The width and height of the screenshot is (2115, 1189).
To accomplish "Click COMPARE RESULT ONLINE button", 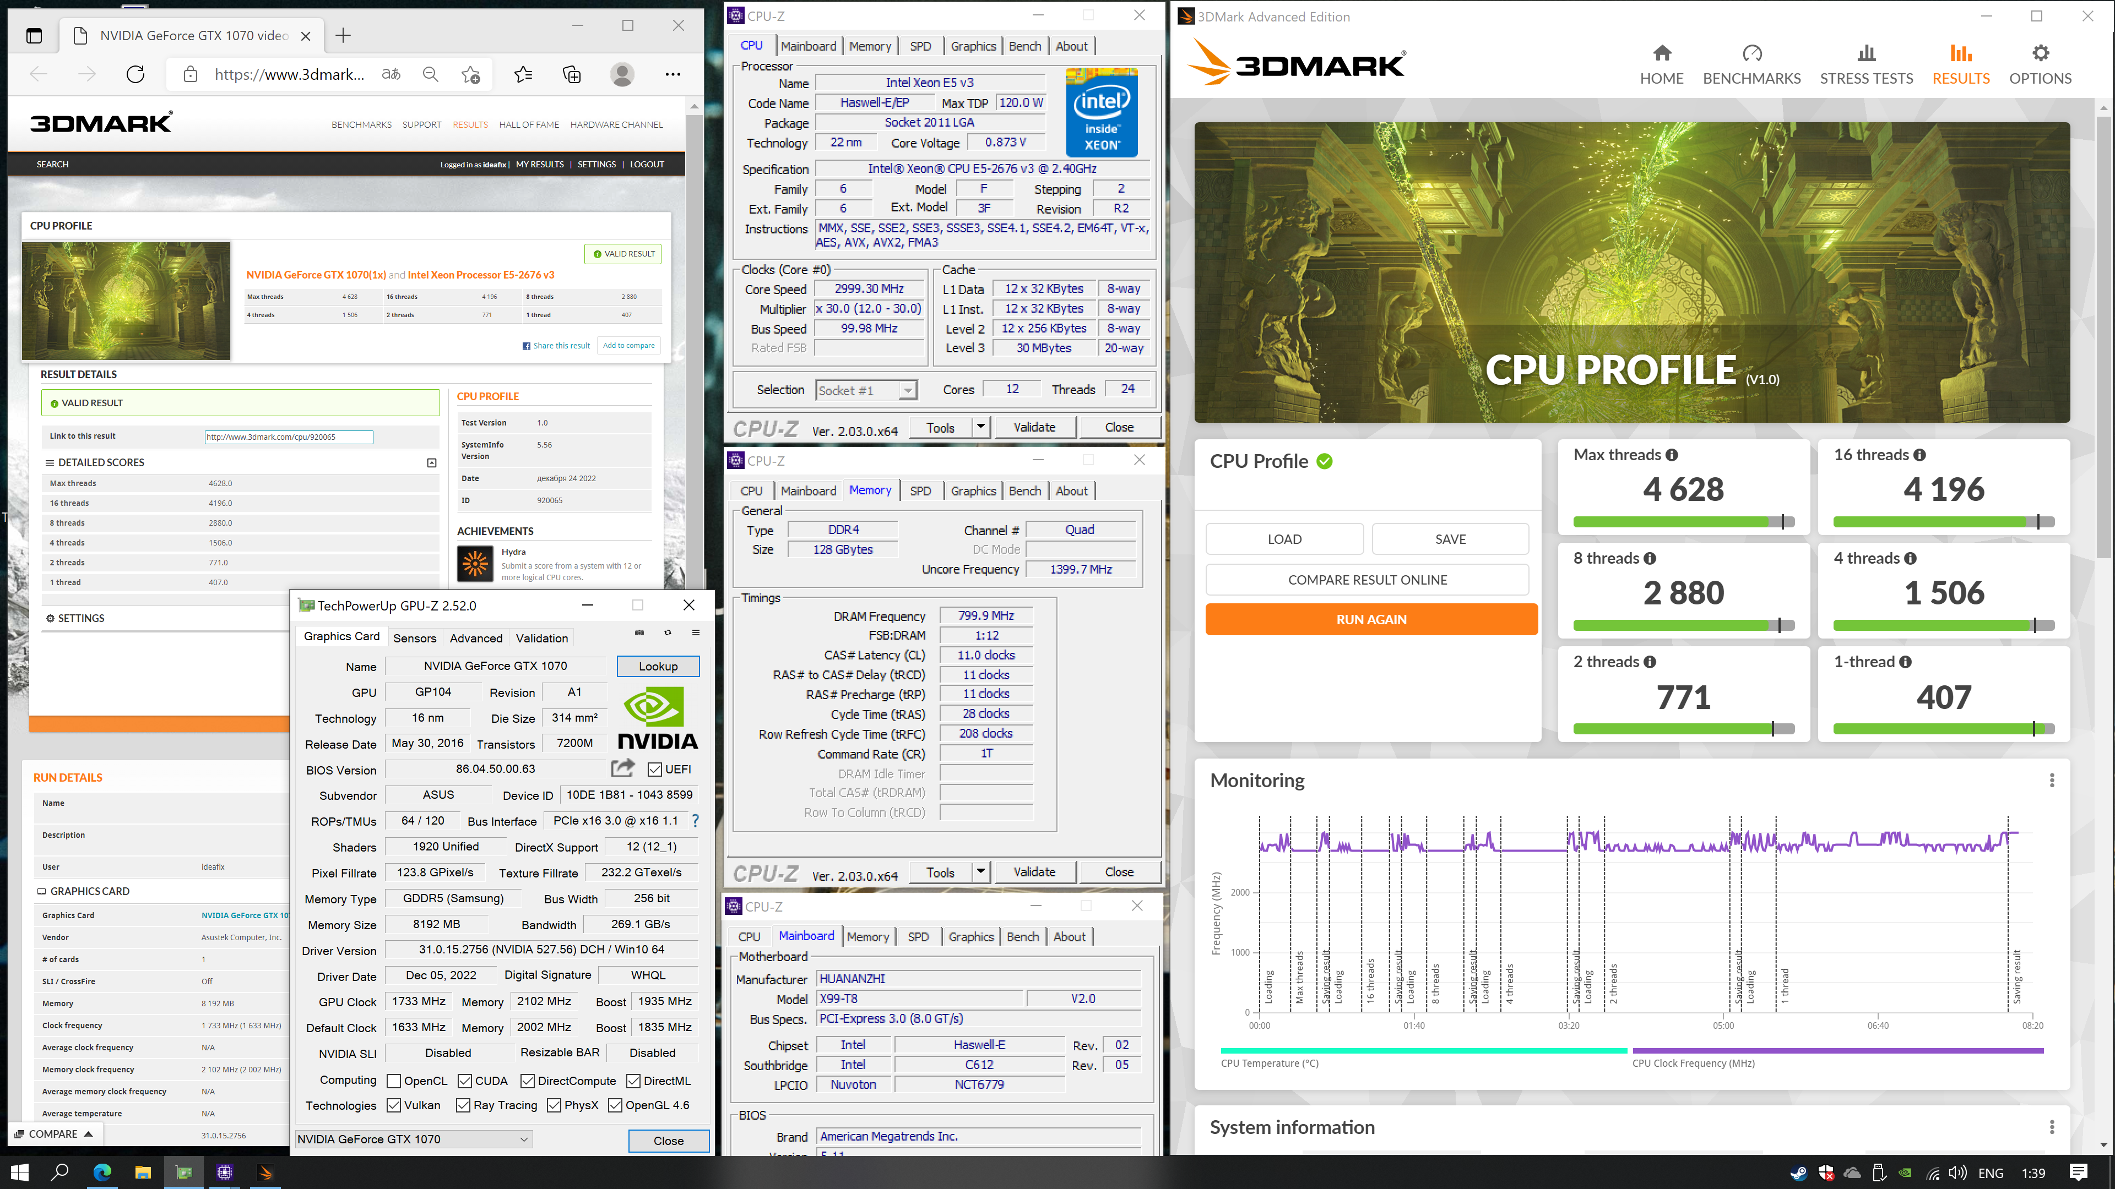I will click(x=1367, y=579).
